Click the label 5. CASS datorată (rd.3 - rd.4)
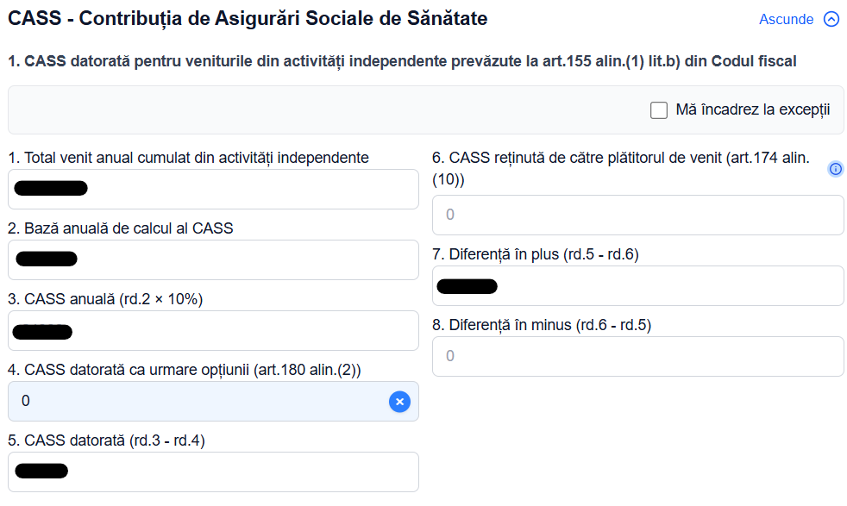Image resolution: width=847 pixels, height=506 pixels. (x=106, y=440)
